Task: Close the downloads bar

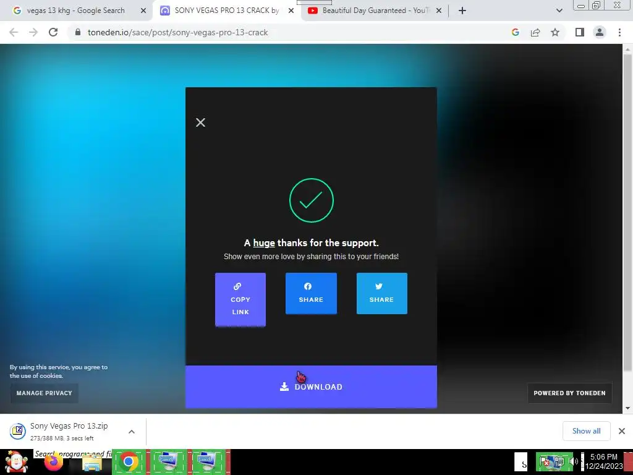Action: point(622,431)
